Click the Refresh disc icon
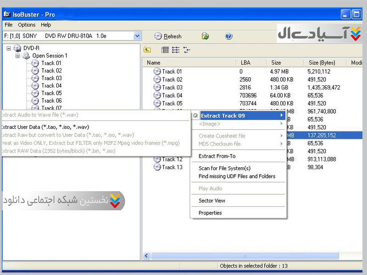Image resolution: width=367 pixels, height=275 pixels. point(158,36)
